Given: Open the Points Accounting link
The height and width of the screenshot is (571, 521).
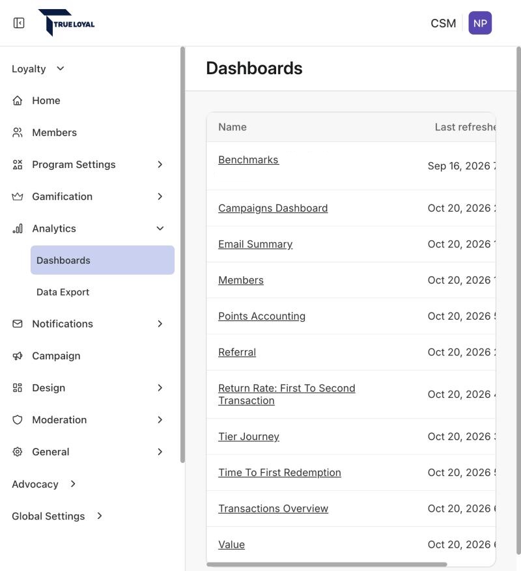Looking at the screenshot, I should pos(262,316).
